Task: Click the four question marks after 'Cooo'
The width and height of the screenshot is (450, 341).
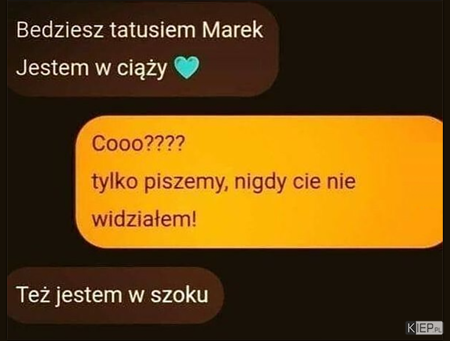Action: [164, 143]
